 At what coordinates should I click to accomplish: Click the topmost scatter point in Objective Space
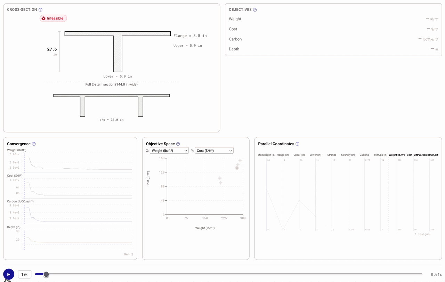point(240,161)
